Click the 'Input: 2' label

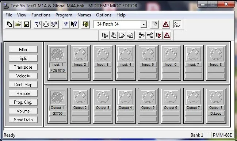[x=80, y=65]
